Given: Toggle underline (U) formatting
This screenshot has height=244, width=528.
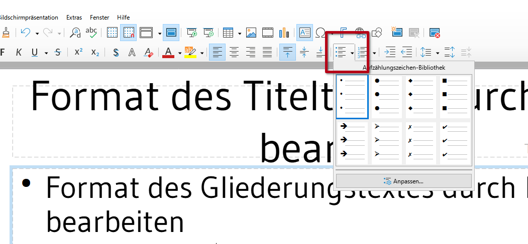Looking at the screenshot, I should point(34,52).
